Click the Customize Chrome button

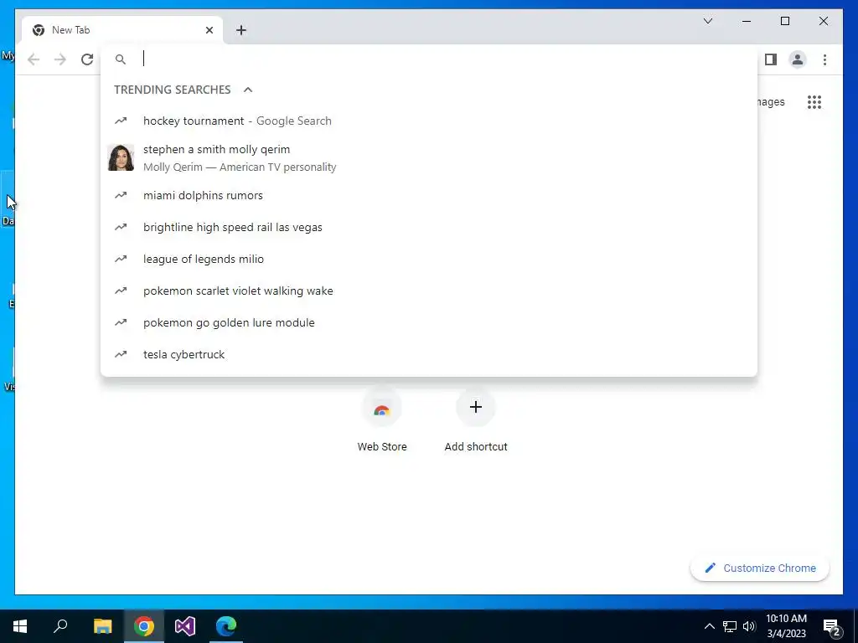(x=759, y=568)
